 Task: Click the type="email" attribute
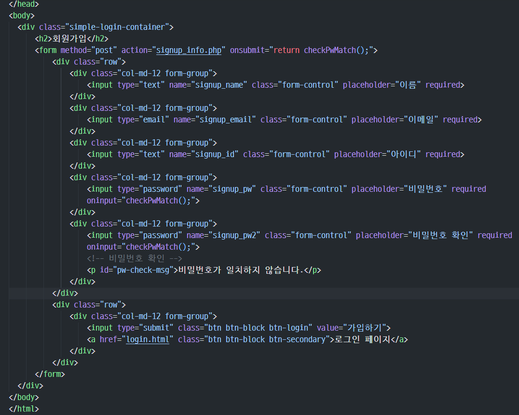[x=143, y=120]
